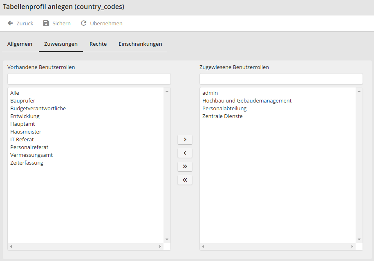Screen dimensions: 374x261
Task: Open the Rechte tab
Action: click(98, 44)
